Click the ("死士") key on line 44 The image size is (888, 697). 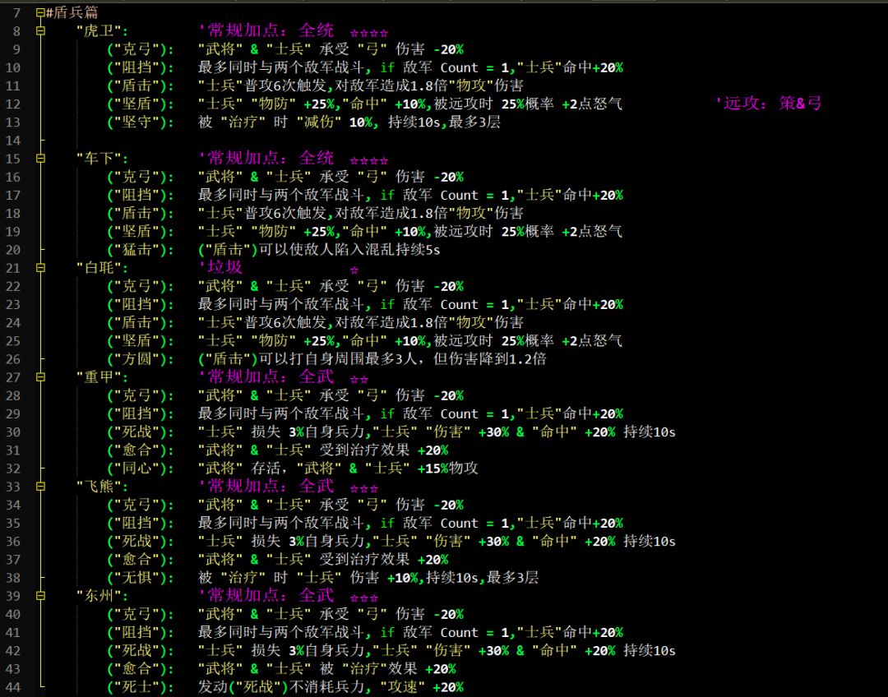pyautogui.click(x=141, y=687)
